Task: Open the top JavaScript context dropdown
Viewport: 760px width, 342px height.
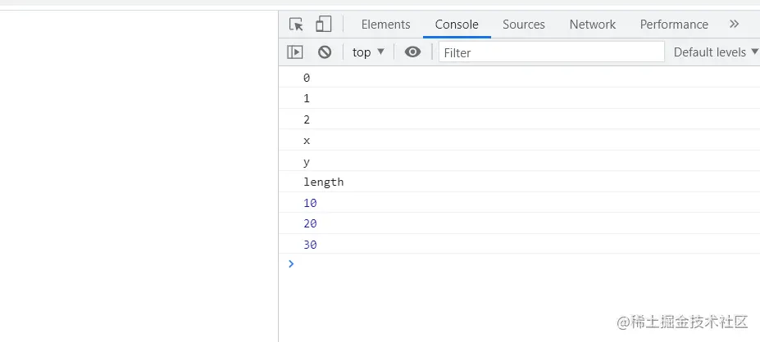Action: (368, 52)
